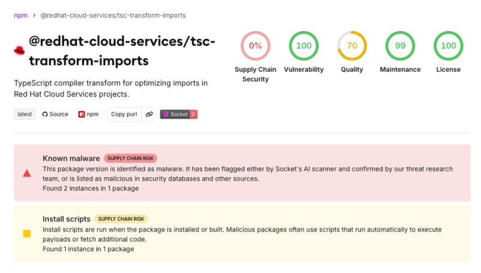The height and width of the screenshot is (273, 481).
Task: Click the Socket shield badge
Action: point(179,114)
